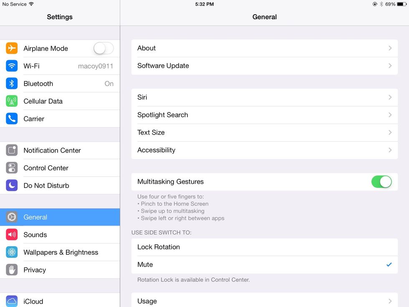Image resolution: width=409 pixels, height=307 pixels.
Task: Tap the Privacy hand icon
Action: point(12,270)
